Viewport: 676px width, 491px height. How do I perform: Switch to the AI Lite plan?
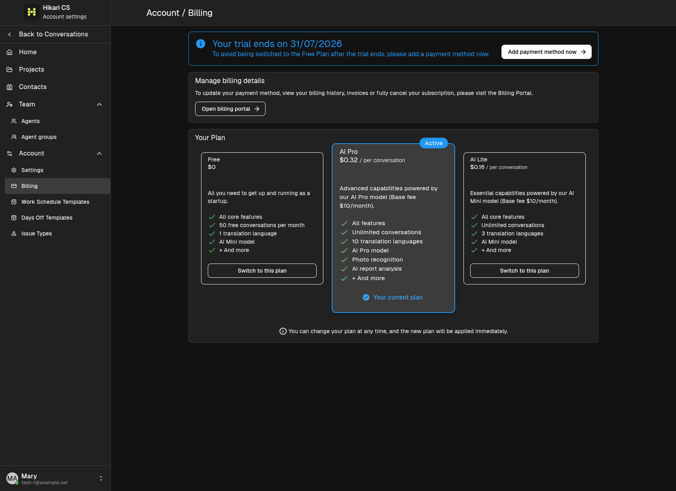click(524, 271)
